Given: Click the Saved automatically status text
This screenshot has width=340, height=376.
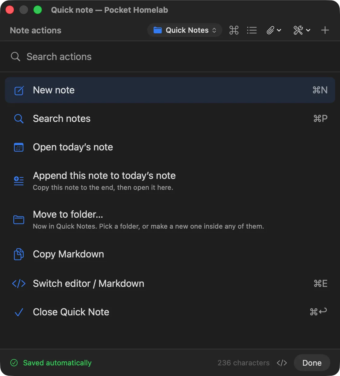Looking at the screenshot, I should click(57, 363).
